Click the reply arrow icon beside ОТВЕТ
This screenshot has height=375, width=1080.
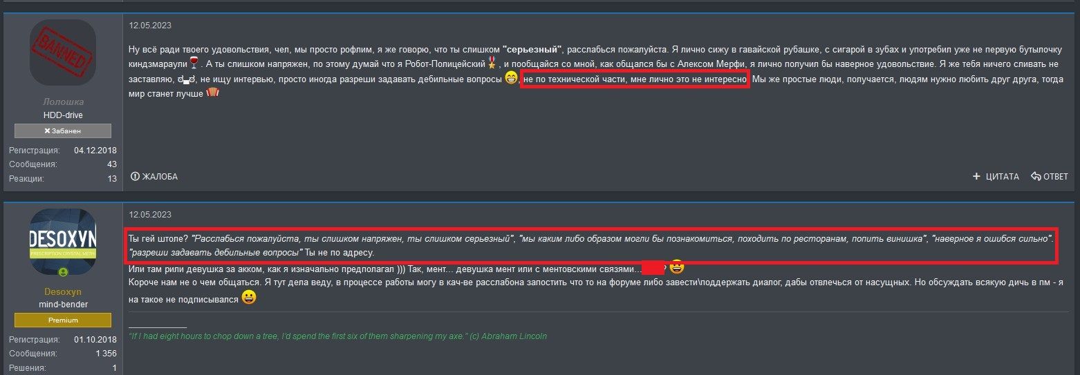(1036, 177)
